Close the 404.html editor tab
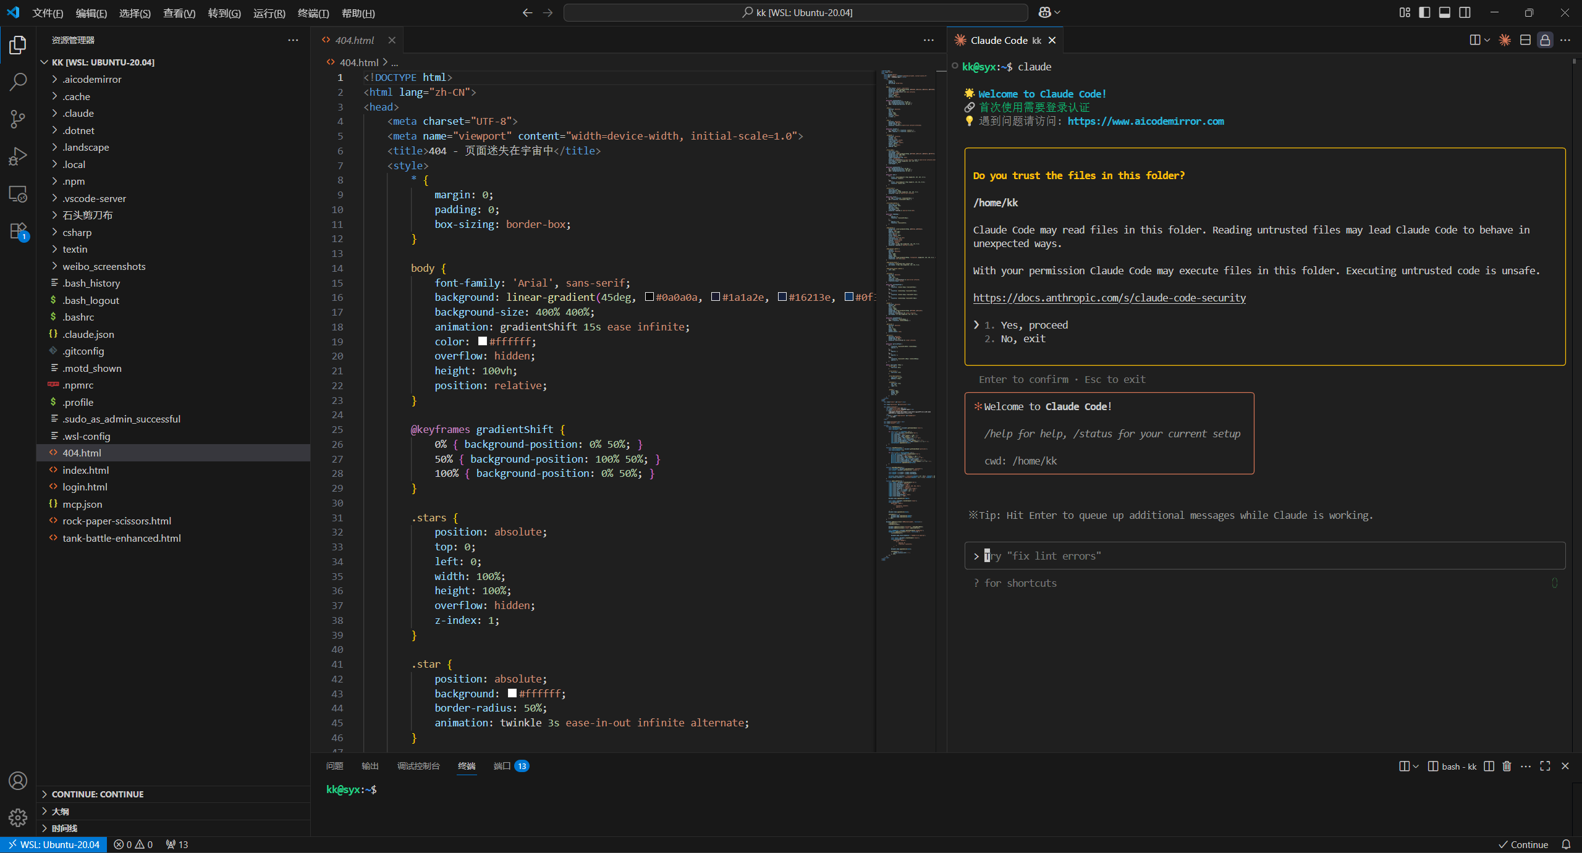The height and width of the screenshot is (853, 1582). pyautogui.click(x=392, y=40)
